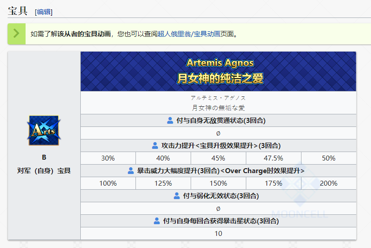Open the 编辑 link next to 宝具
This screenshot has height=248, width=371.
[x=44, y=12]
